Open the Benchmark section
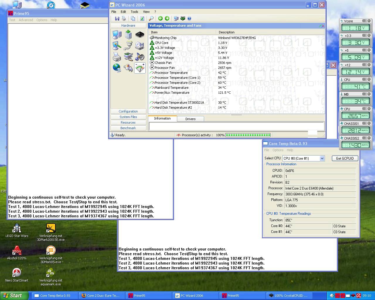 click(128, 128)
